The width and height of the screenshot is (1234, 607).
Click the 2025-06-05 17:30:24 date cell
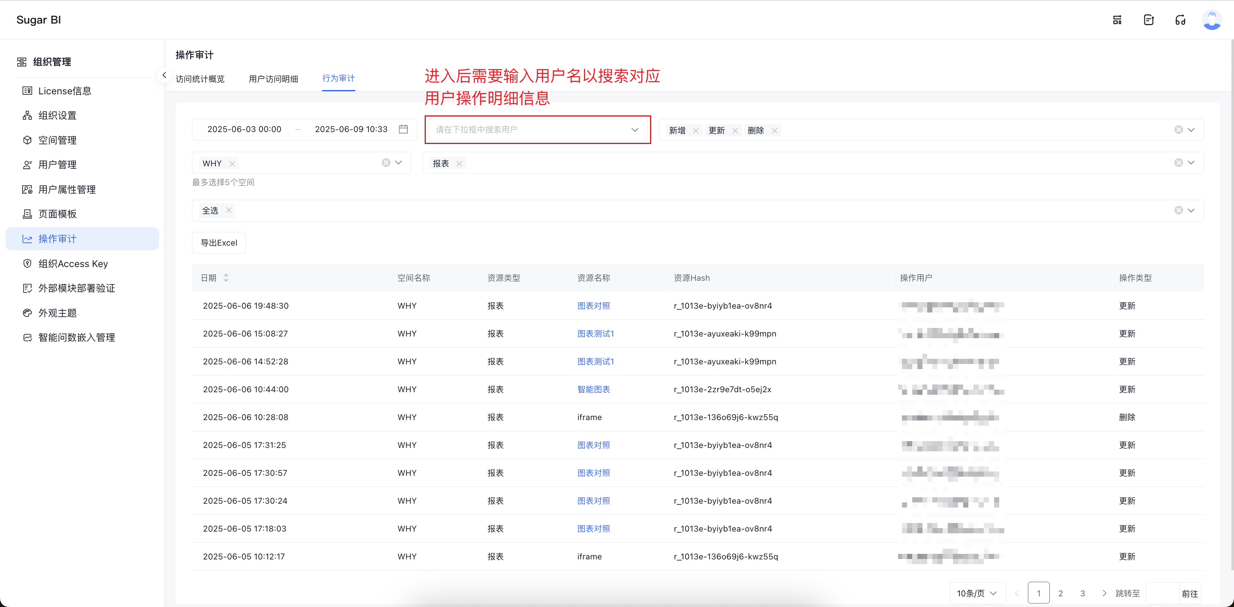pos(245,501)
